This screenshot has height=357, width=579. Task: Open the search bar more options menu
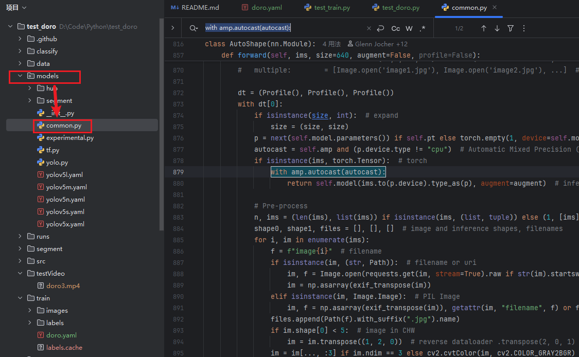(x=524, y=28)
